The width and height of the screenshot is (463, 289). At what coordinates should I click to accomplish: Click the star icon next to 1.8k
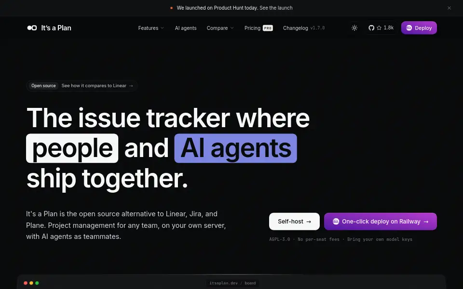[379, 28]
